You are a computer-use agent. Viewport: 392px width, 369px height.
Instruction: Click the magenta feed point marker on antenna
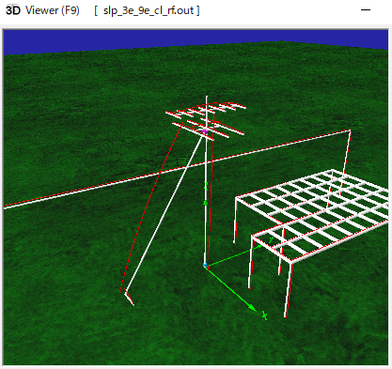pyautogui.click(x=205, y=132)
